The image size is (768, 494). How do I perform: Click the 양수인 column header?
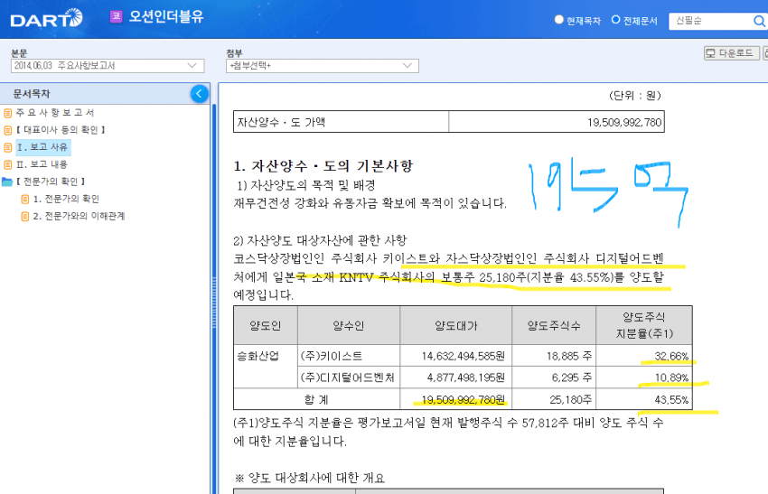coord(349,326)
